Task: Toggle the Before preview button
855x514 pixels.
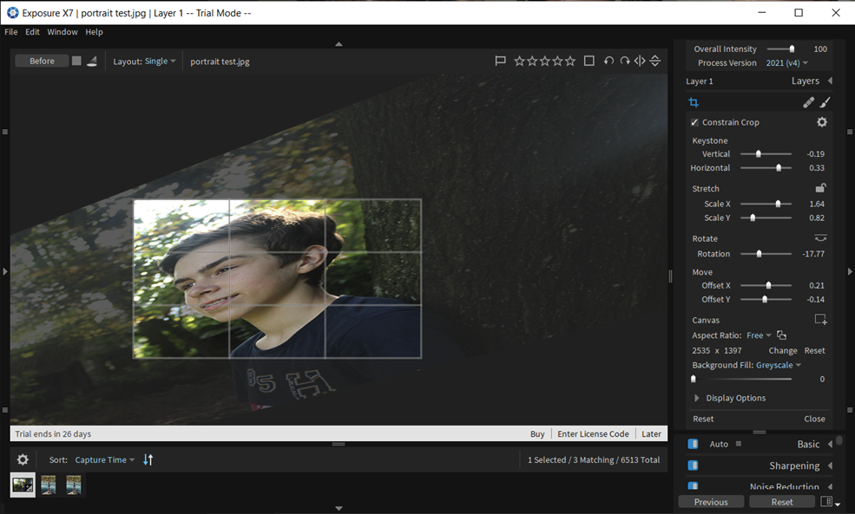Action: coord(41,61)
